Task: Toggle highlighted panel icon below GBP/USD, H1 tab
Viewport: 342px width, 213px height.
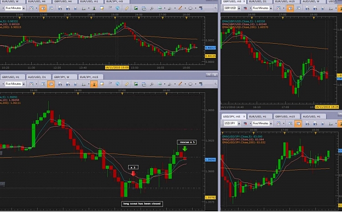Action: tap(51, 84)
